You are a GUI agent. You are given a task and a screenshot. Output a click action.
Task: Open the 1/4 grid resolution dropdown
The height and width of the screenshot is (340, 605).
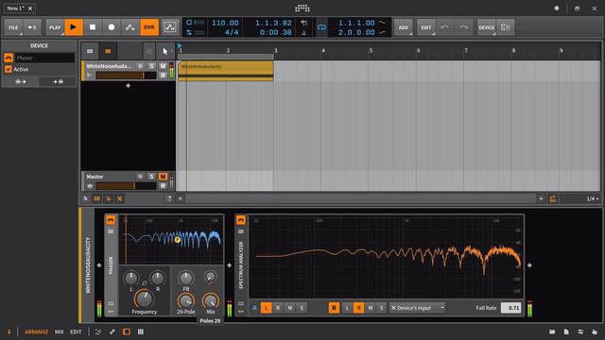[593, 199]
